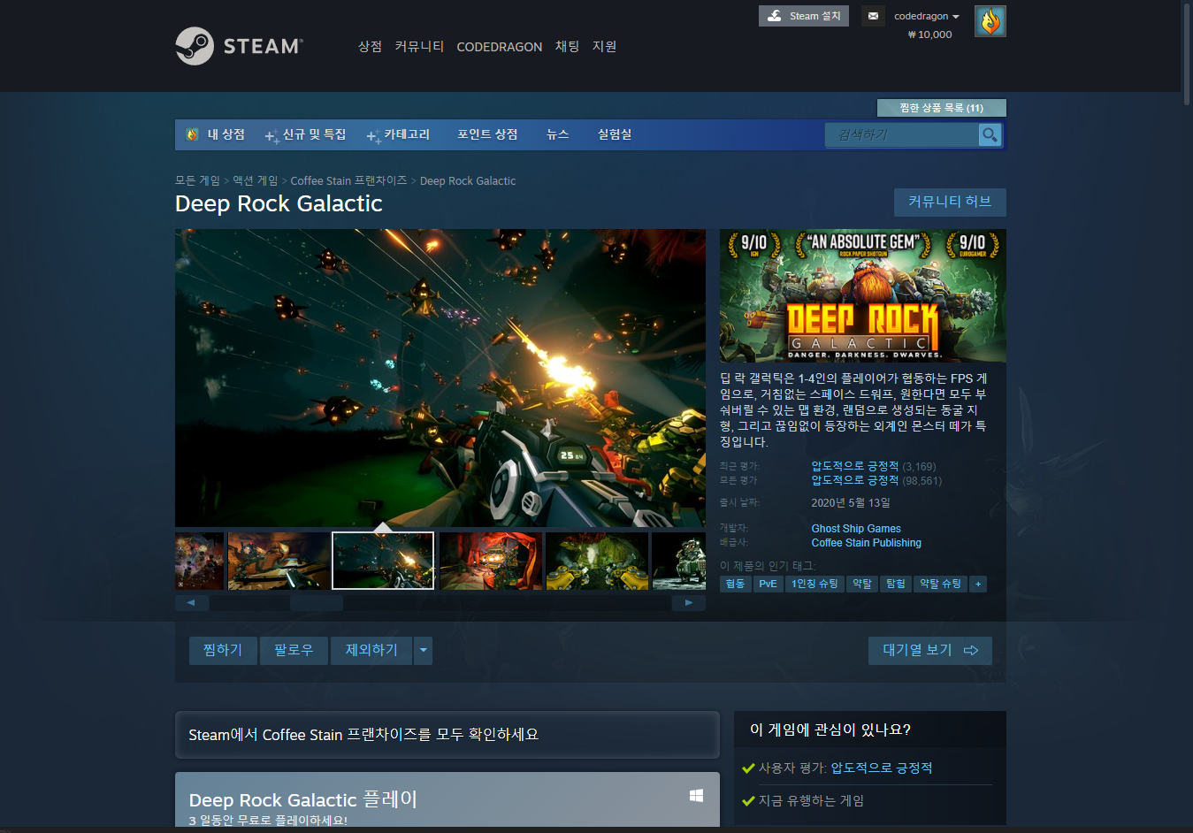
Task: Click the 제외하기 button
Action: point(371,650)
